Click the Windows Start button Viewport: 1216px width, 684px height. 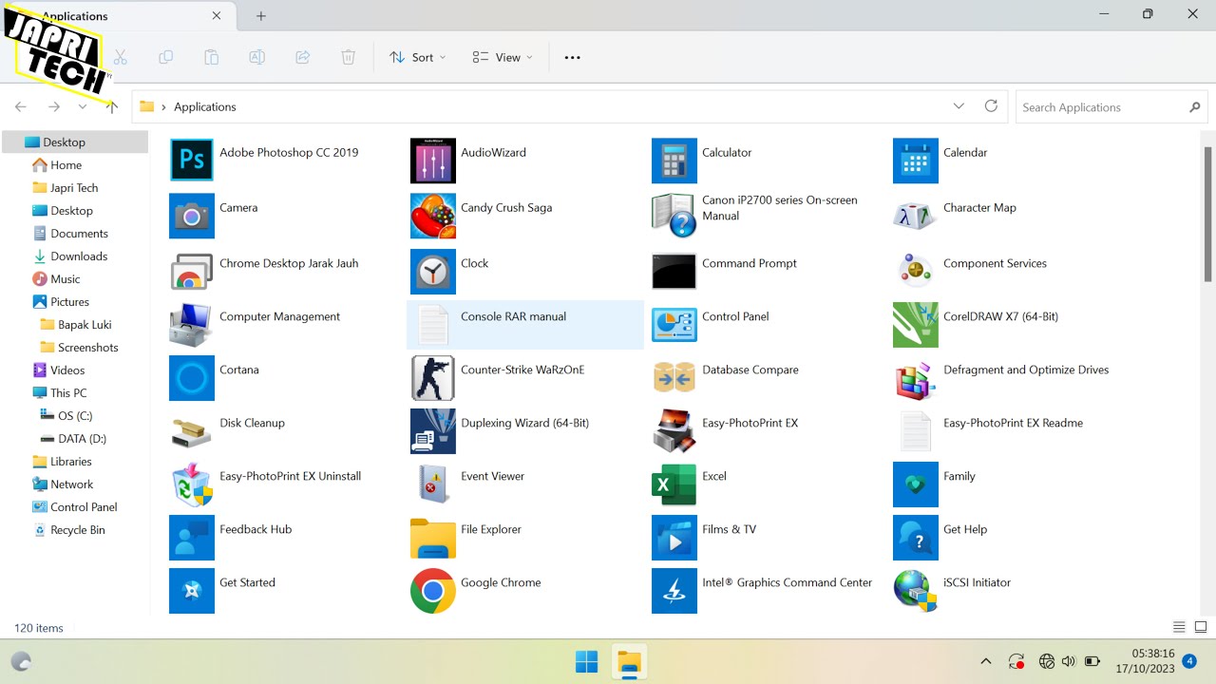coord(587,662)
